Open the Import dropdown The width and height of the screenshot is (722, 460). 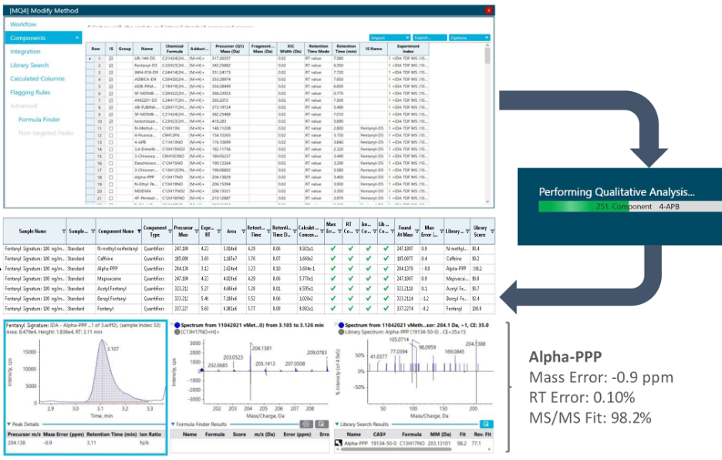tap(390, 38)
